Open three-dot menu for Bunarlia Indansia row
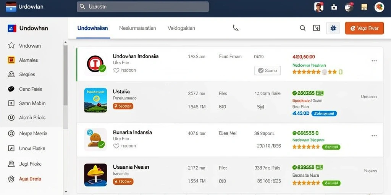The width and height of the screenshot is (391, 195). pos(374,136)
